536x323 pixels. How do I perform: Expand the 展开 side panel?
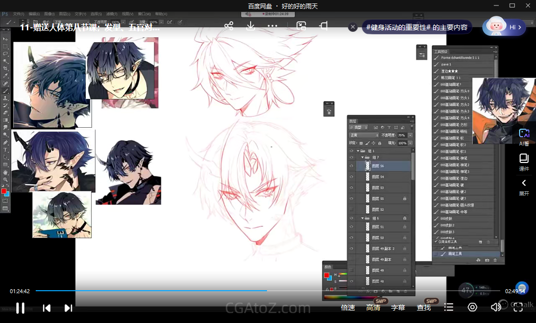(524, 187)
